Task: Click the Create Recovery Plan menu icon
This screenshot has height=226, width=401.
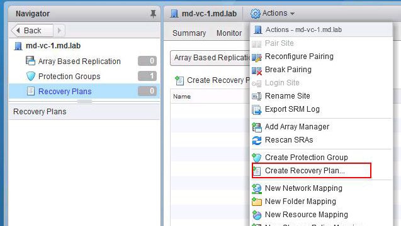Action: pyautogui.click(x=257, y=171)
